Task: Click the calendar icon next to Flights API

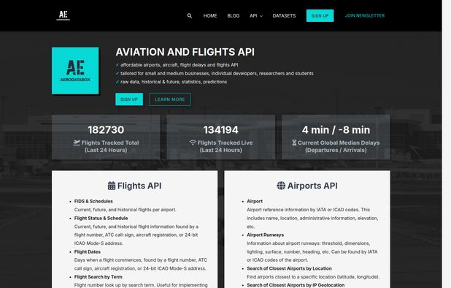Action: [x=112, y=186]
